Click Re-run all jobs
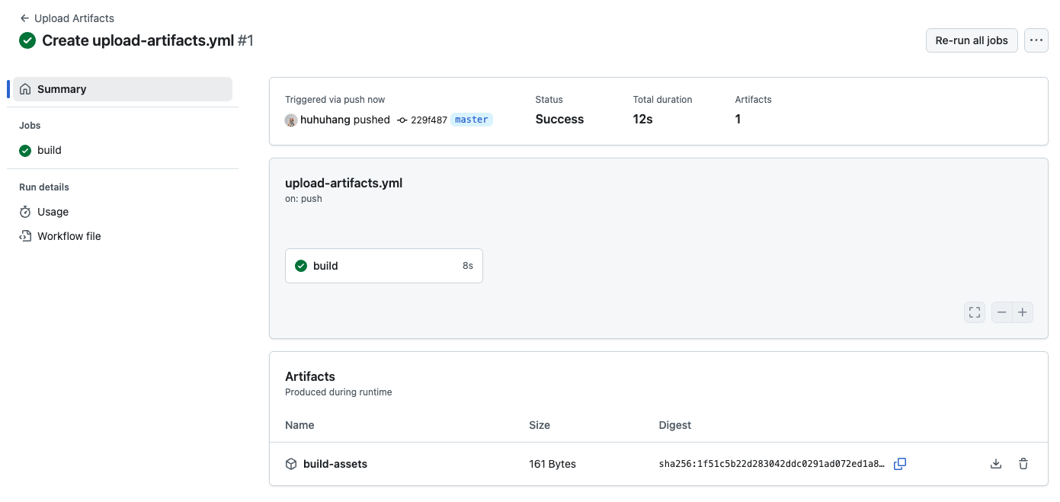This screenshot has height=502, width=1060. 971,40
